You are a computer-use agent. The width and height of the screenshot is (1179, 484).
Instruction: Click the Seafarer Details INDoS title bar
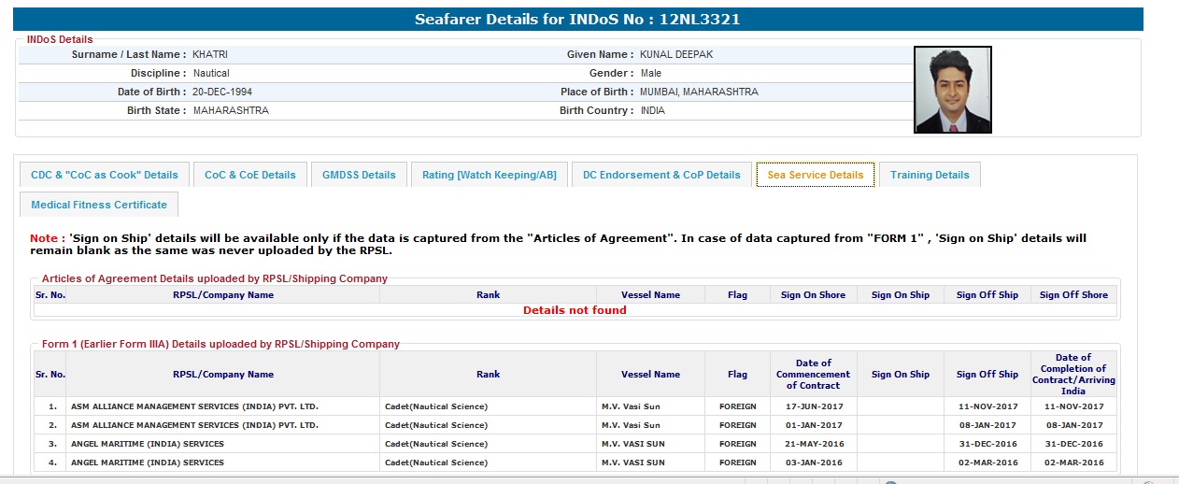pyautogui.click(x=577, y=19)
